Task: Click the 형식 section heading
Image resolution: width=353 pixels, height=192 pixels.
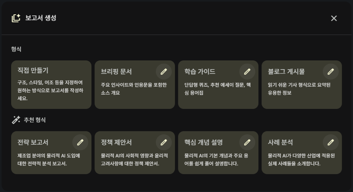Action: point(16,49)
